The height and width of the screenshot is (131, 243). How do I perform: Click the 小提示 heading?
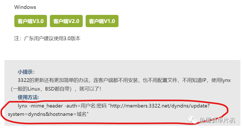point(26,72)
